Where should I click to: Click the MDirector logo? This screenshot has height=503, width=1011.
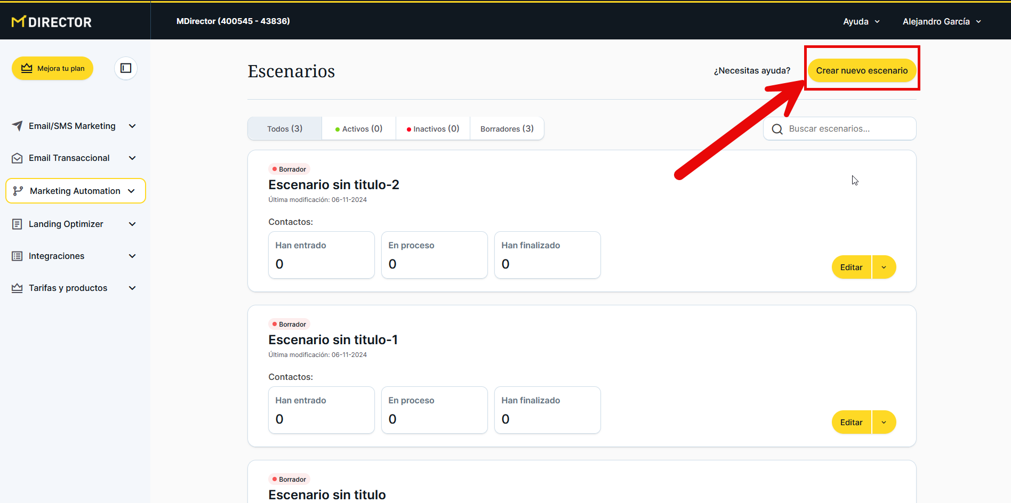[52, 22]
